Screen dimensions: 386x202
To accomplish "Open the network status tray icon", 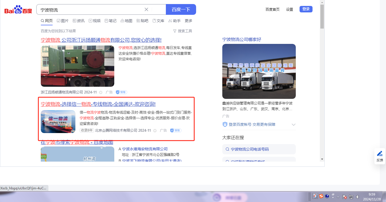I will tap(351, 197).
